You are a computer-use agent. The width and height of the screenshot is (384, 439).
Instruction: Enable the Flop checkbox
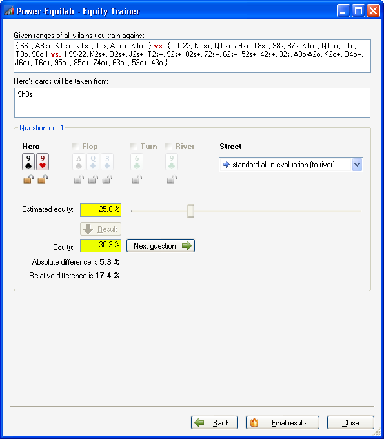(76, 147)
